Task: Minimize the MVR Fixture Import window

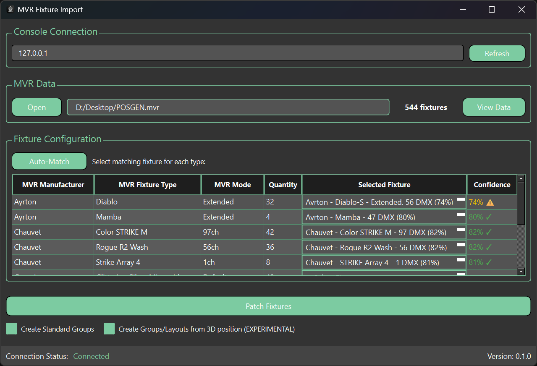Action: pyautogui.click(x=463, y=9)
